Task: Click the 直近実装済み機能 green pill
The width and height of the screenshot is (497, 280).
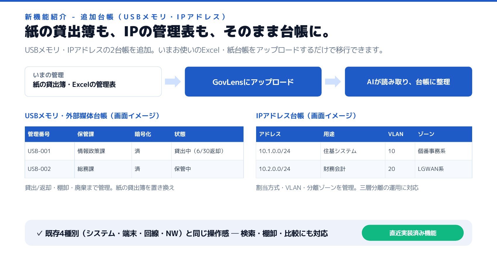Action: coord(413,233)
